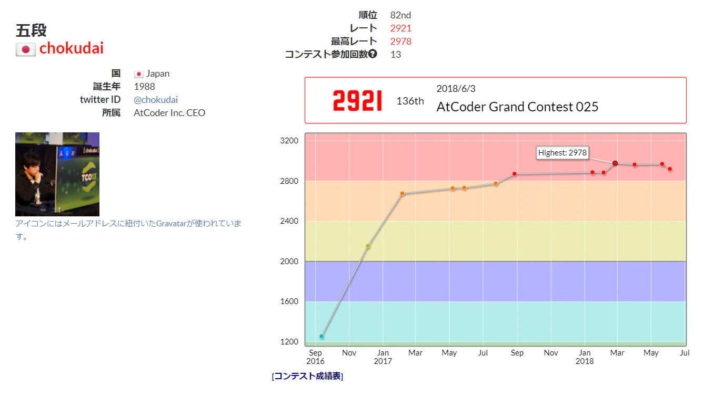This screenshot has width=703, height=397.
Task: Open the コンテスト成績表 link
Action: [x=308, y=376]
